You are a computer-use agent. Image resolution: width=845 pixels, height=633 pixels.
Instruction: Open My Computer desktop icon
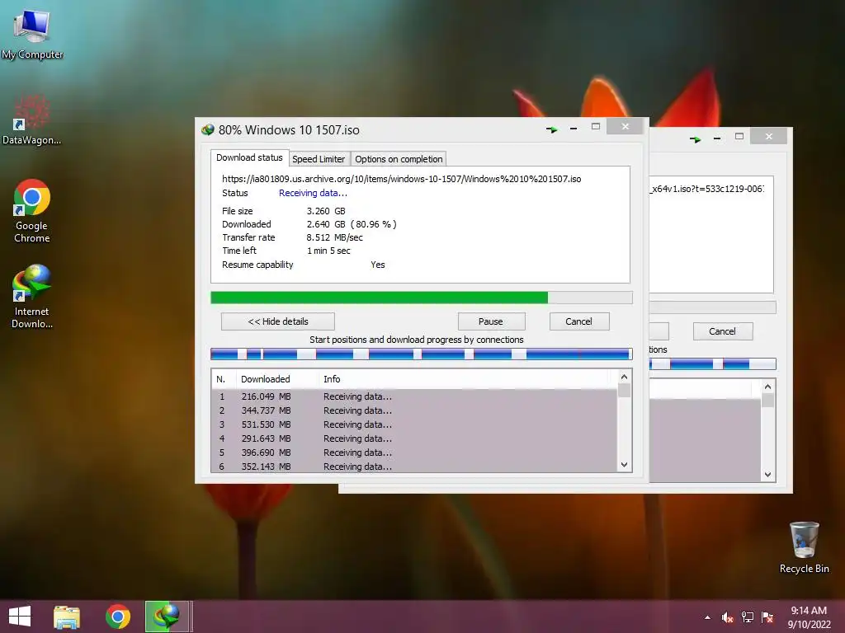click(x=32, y=33)
